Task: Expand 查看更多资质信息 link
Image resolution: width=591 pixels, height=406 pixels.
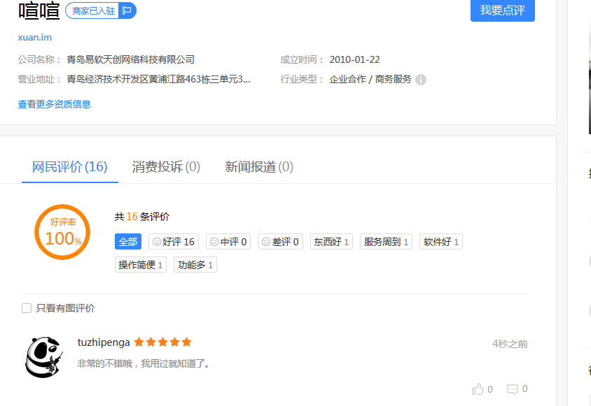Action: click(55, 104)
